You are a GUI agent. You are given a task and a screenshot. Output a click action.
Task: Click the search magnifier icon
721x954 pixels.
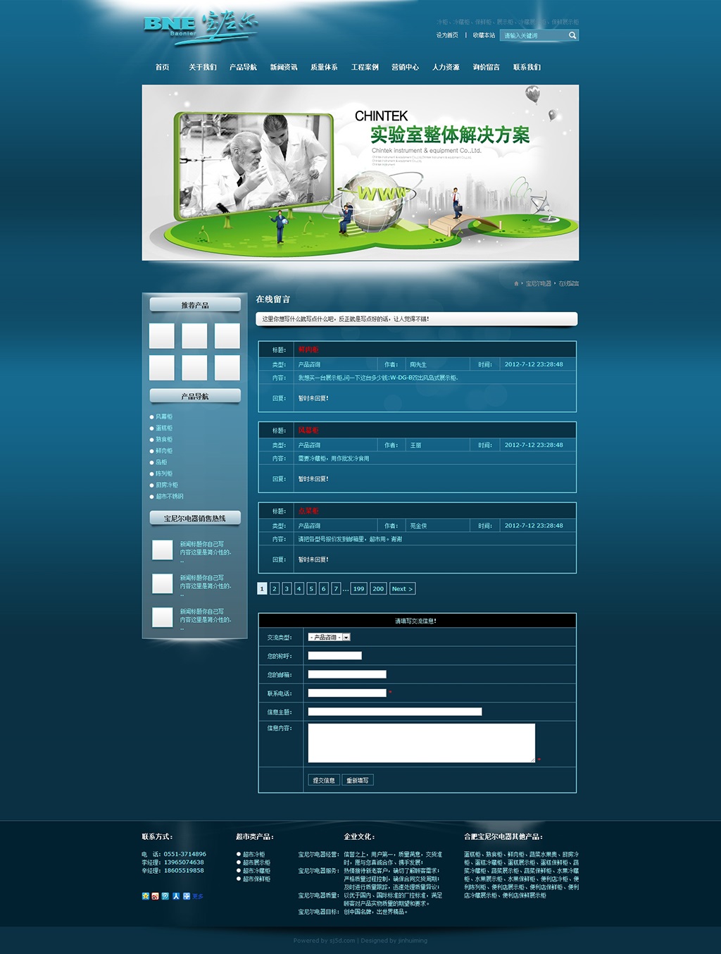click(572, 35)
